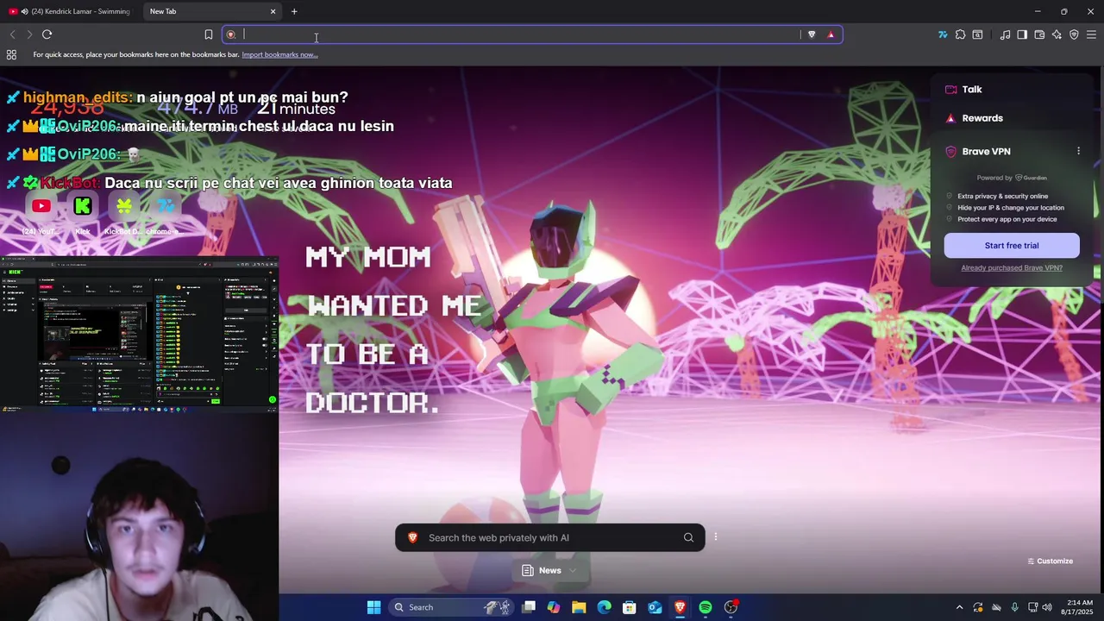This screenshot has width=1104, height=621.
Task: Open Task View from the taskbar
Action: tap(529, 607)
